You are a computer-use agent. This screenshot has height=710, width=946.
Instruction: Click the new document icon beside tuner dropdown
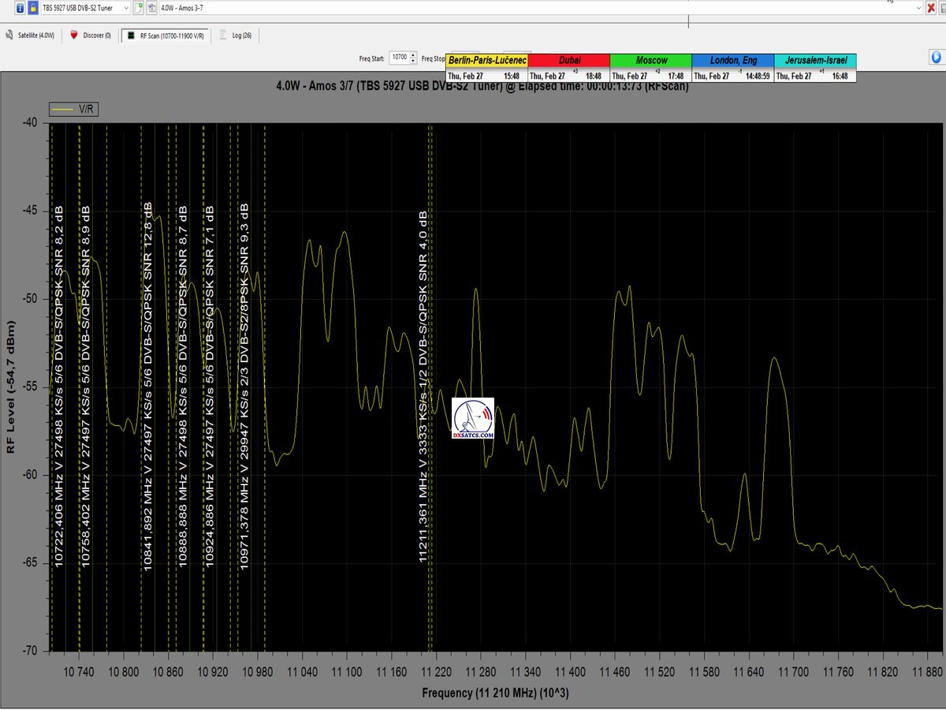coord(139,8)
